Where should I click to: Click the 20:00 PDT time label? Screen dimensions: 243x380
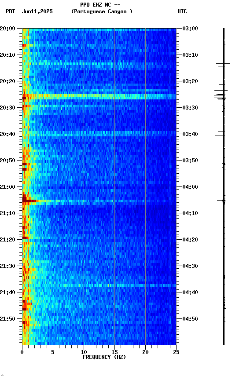(7, 29)
